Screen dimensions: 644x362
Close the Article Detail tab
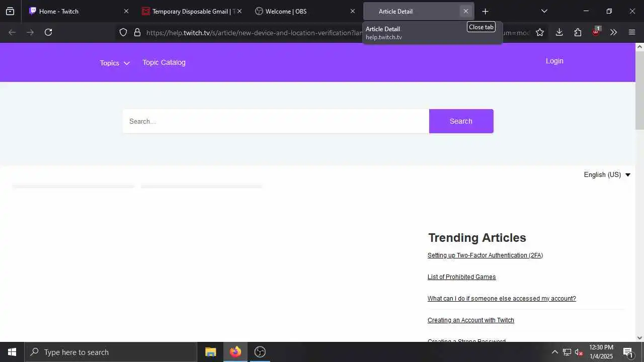(465, 11)
